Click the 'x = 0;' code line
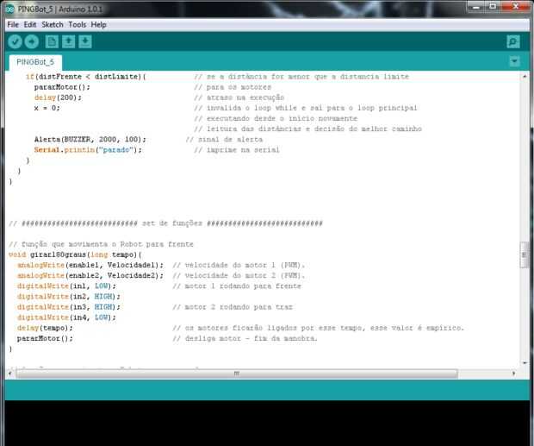Viewport: 534px width, 446px height. [x=47, y=108]
